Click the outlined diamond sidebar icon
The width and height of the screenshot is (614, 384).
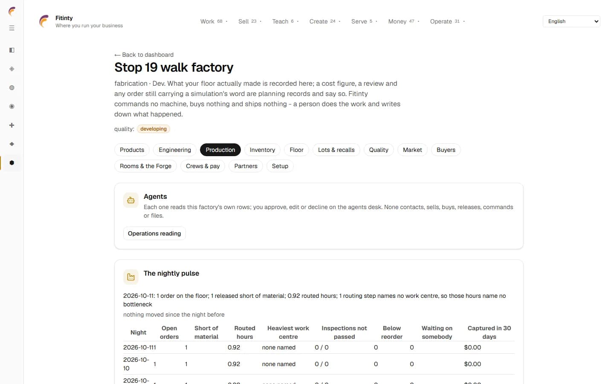click(x=12, y=69)
